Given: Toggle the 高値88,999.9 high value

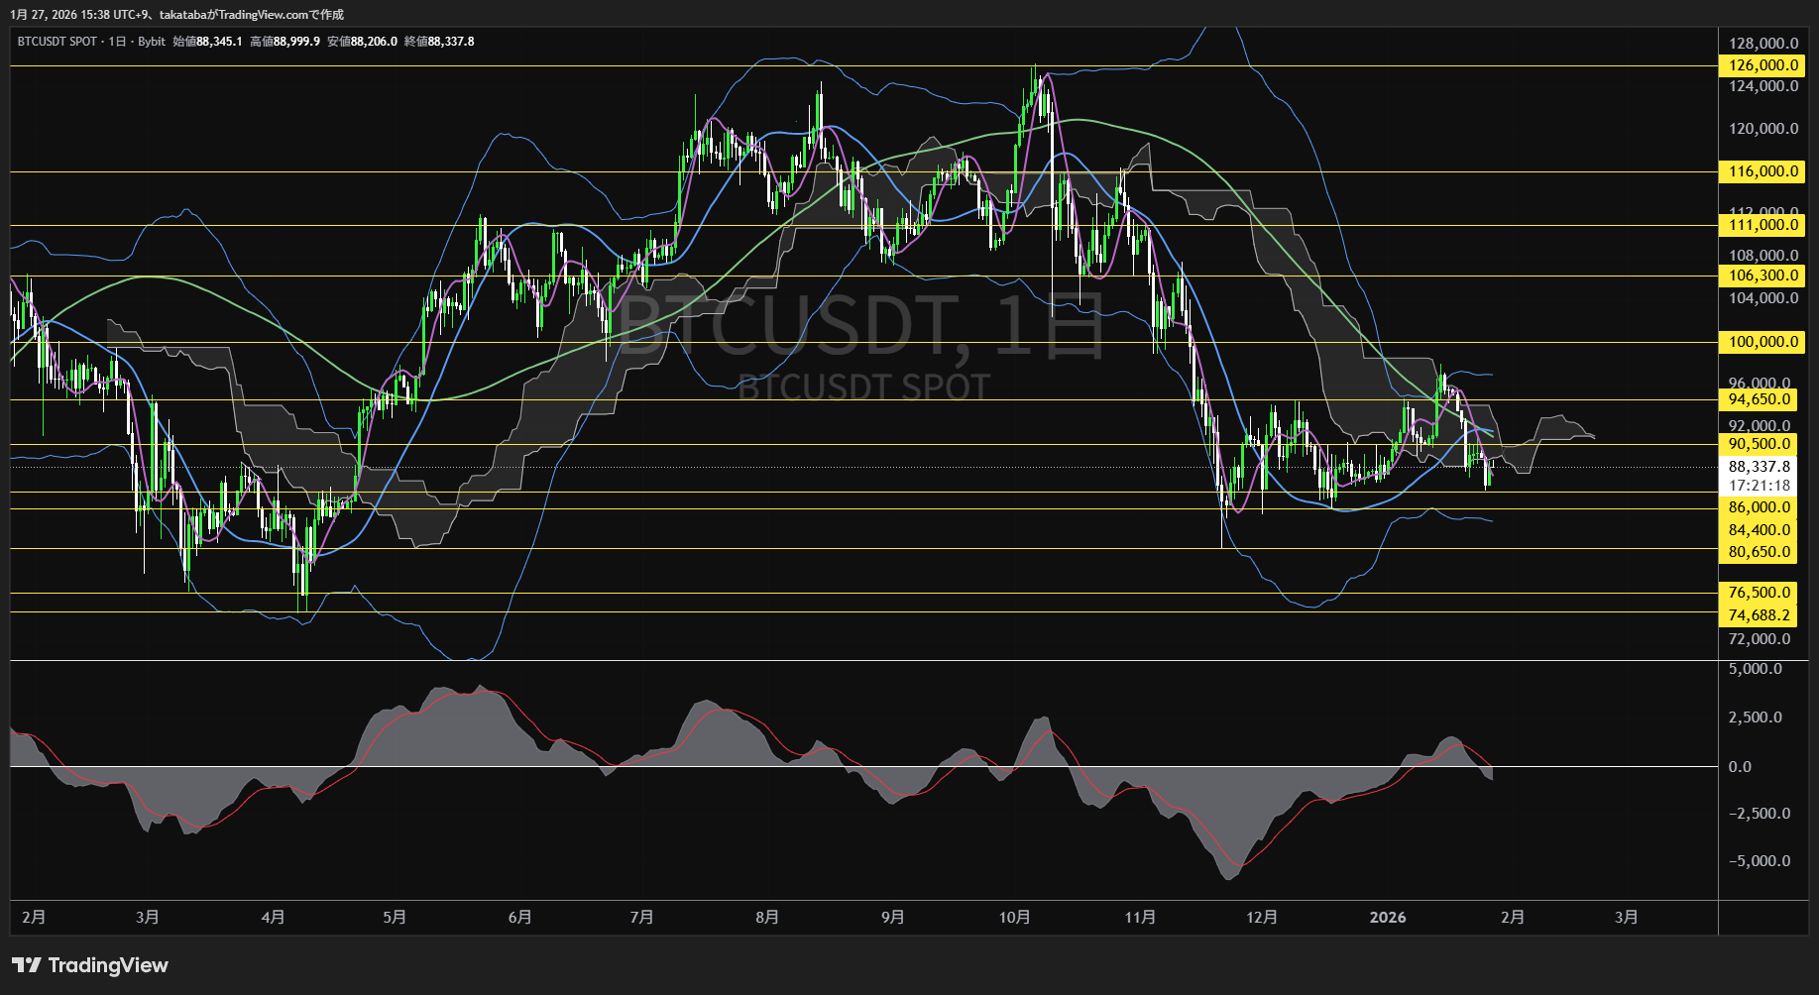Looking at the screenshot, I should click(284, 42).
